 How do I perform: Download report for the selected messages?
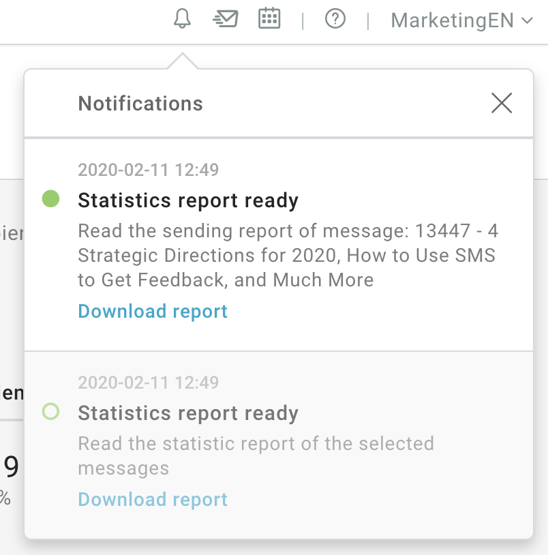(x=153, y=500)
